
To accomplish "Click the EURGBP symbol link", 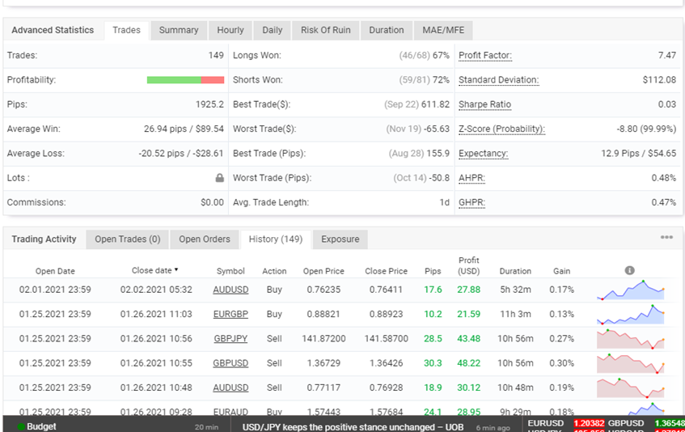I will pos(230,314).
